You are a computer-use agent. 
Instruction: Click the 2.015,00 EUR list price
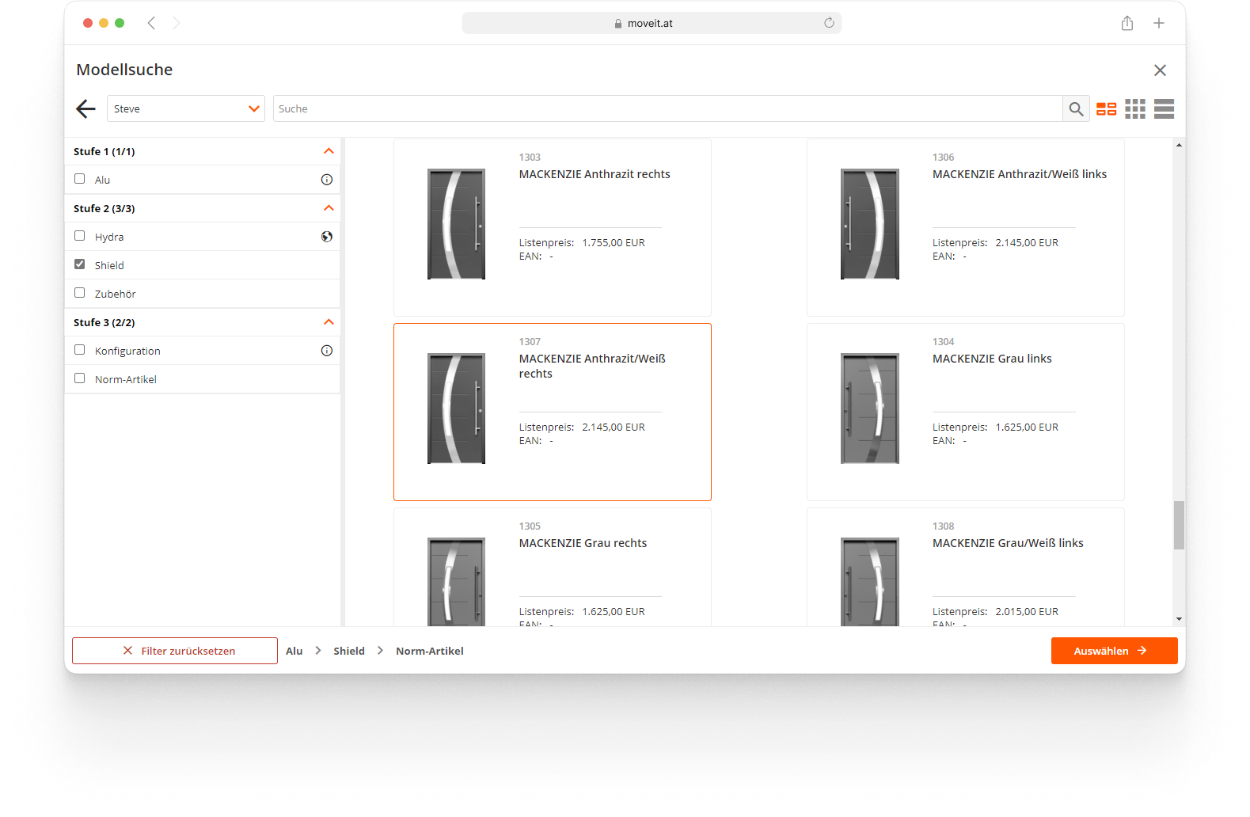(x=1027, y=612)
